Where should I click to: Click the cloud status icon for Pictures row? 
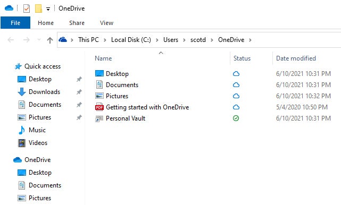tap(236, 96)
